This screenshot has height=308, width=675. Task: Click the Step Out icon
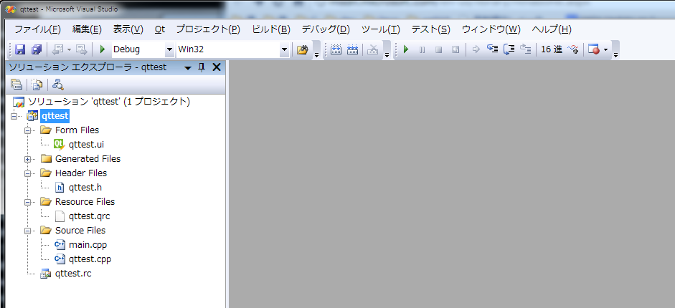click(526, 49)
